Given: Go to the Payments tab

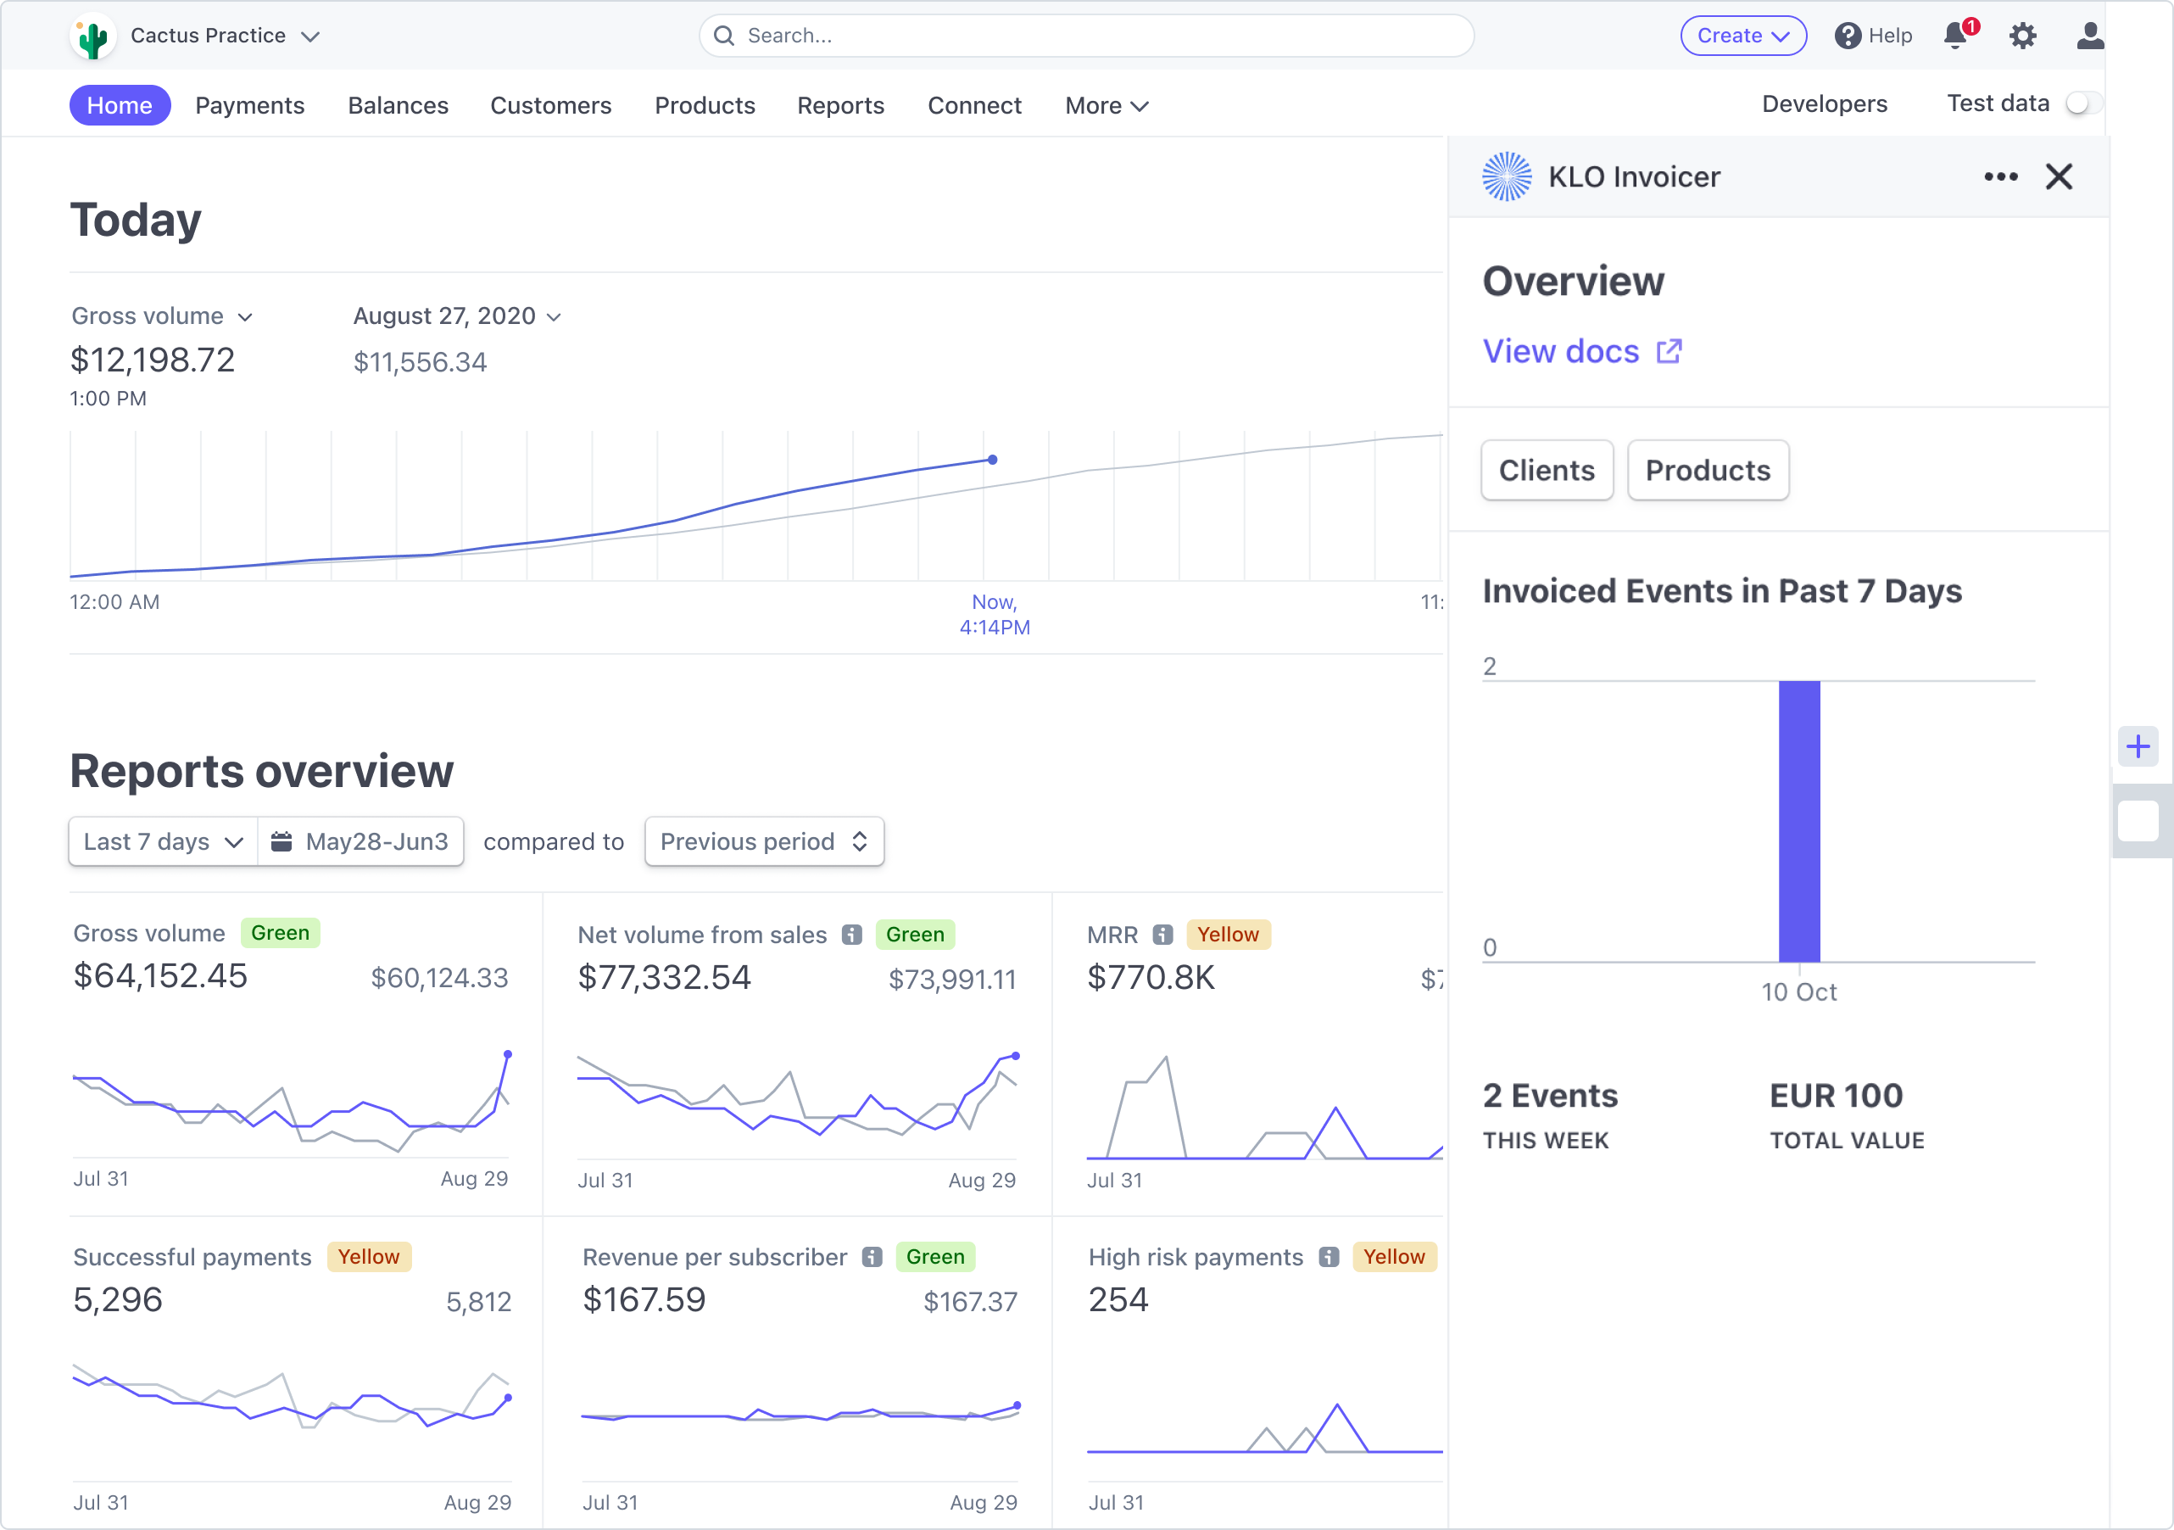Looking at the screenshot, I should pos(250,105).
